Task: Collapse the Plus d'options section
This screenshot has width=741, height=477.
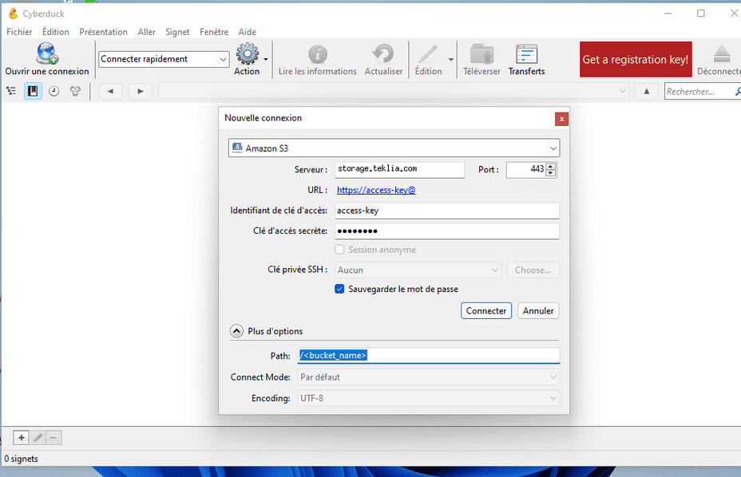Action: click(x=237, y=331)
